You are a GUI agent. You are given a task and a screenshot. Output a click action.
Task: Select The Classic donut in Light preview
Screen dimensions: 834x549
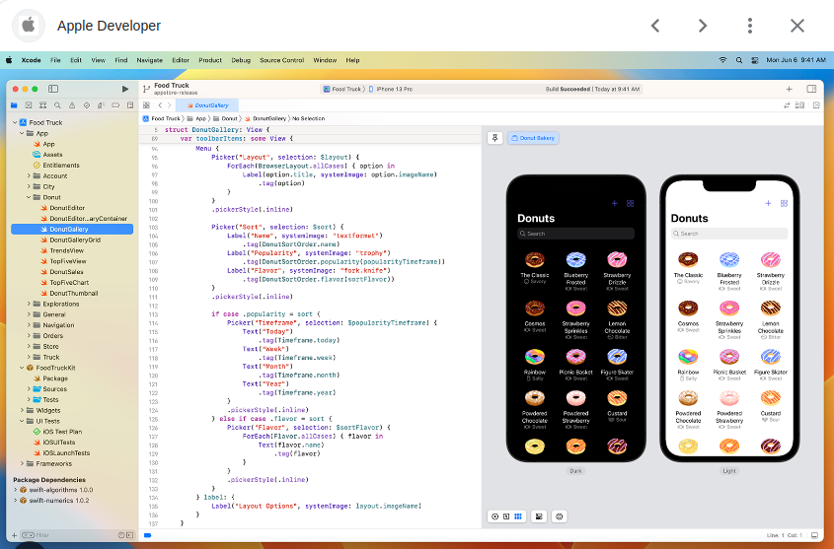[x=688, y=267]
